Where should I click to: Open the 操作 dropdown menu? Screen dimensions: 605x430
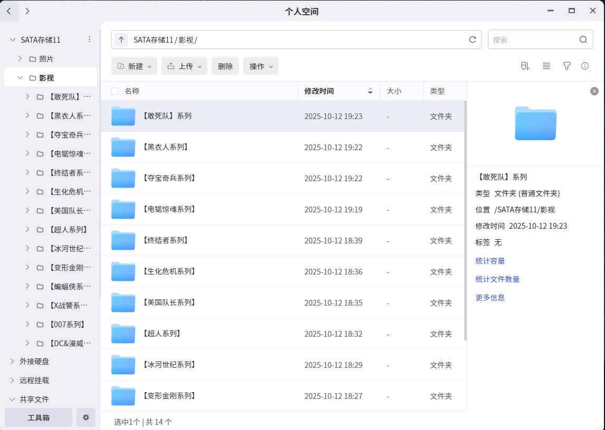[261, 66]
